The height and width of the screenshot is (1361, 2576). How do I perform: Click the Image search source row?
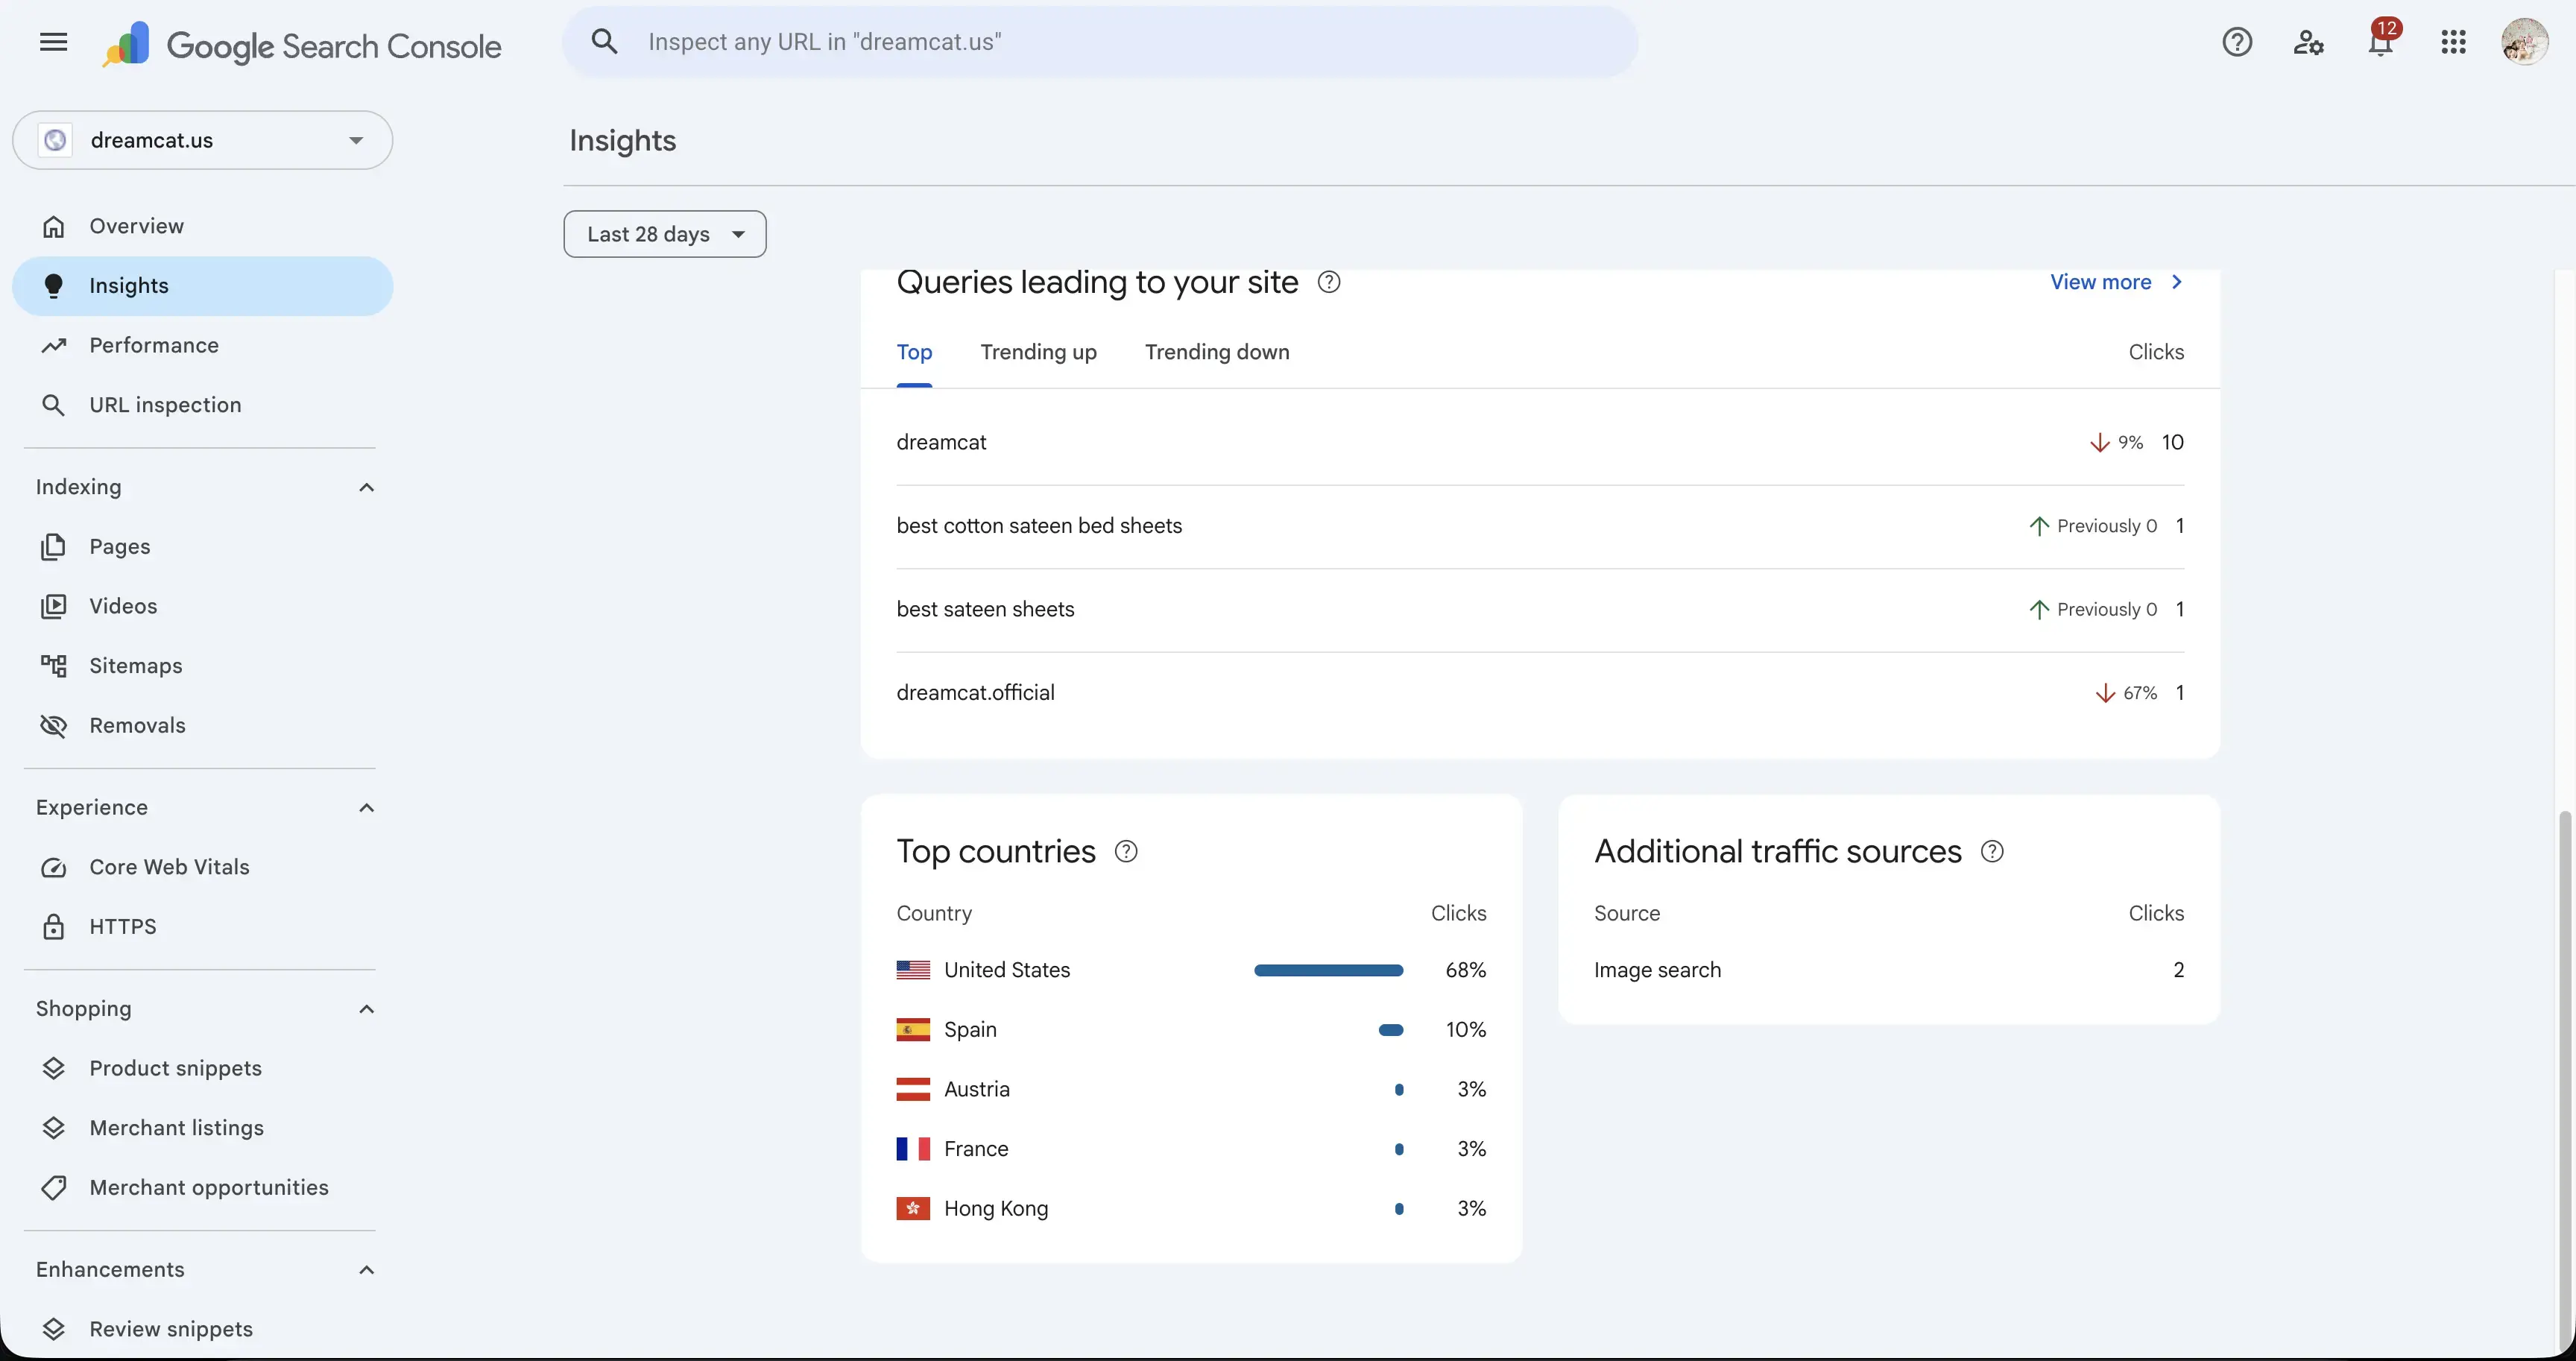1889,970
